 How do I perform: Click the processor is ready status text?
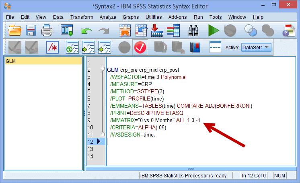[x=183, y=175]
